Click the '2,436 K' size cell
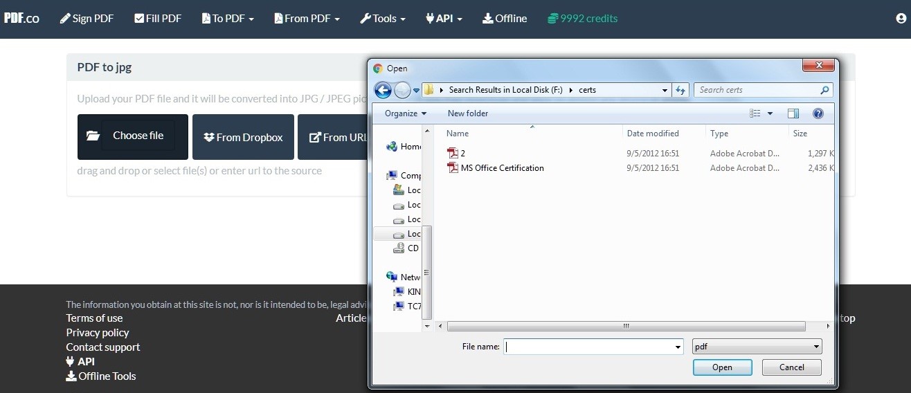Viewport: 911px width, 393px height. (820, 168)
